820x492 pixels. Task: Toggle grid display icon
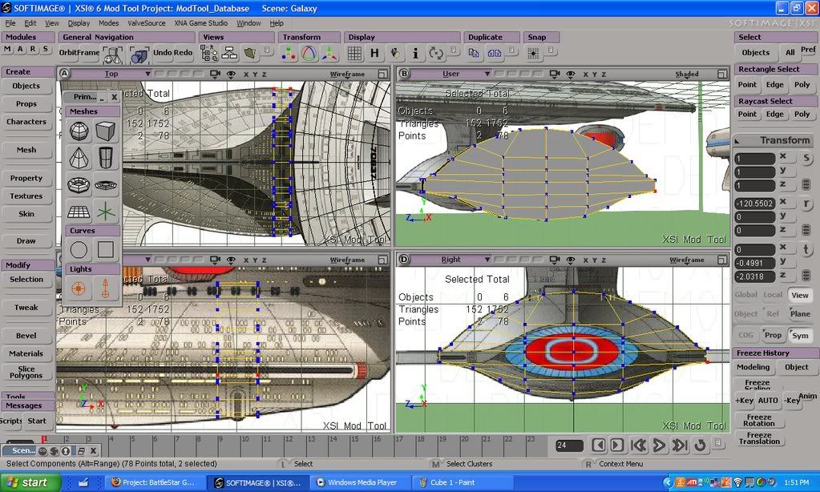[x=354, y=54]
